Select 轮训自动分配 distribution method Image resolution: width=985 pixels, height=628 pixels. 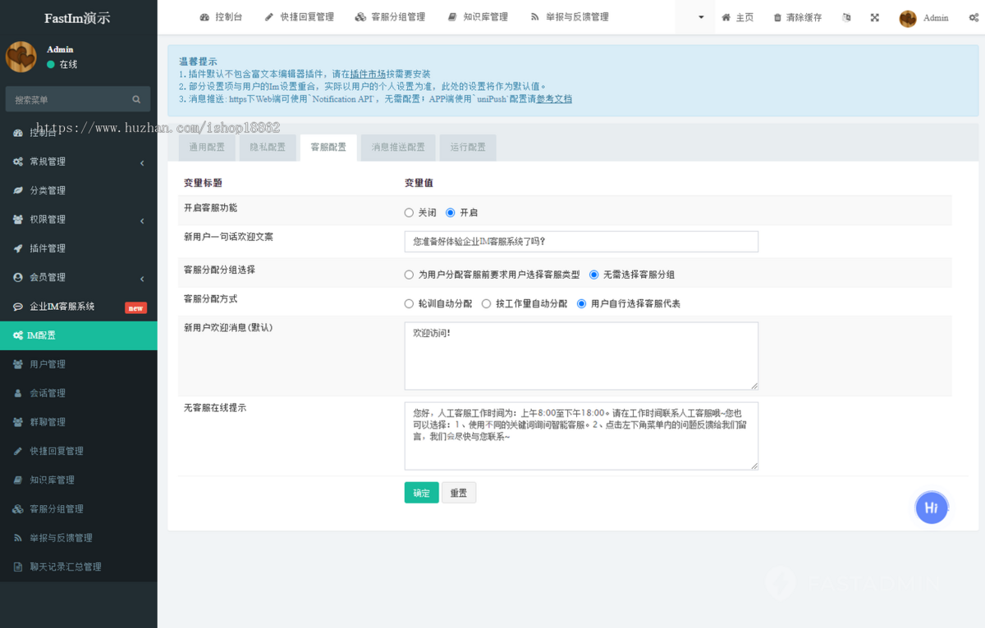tap(408, 303)
